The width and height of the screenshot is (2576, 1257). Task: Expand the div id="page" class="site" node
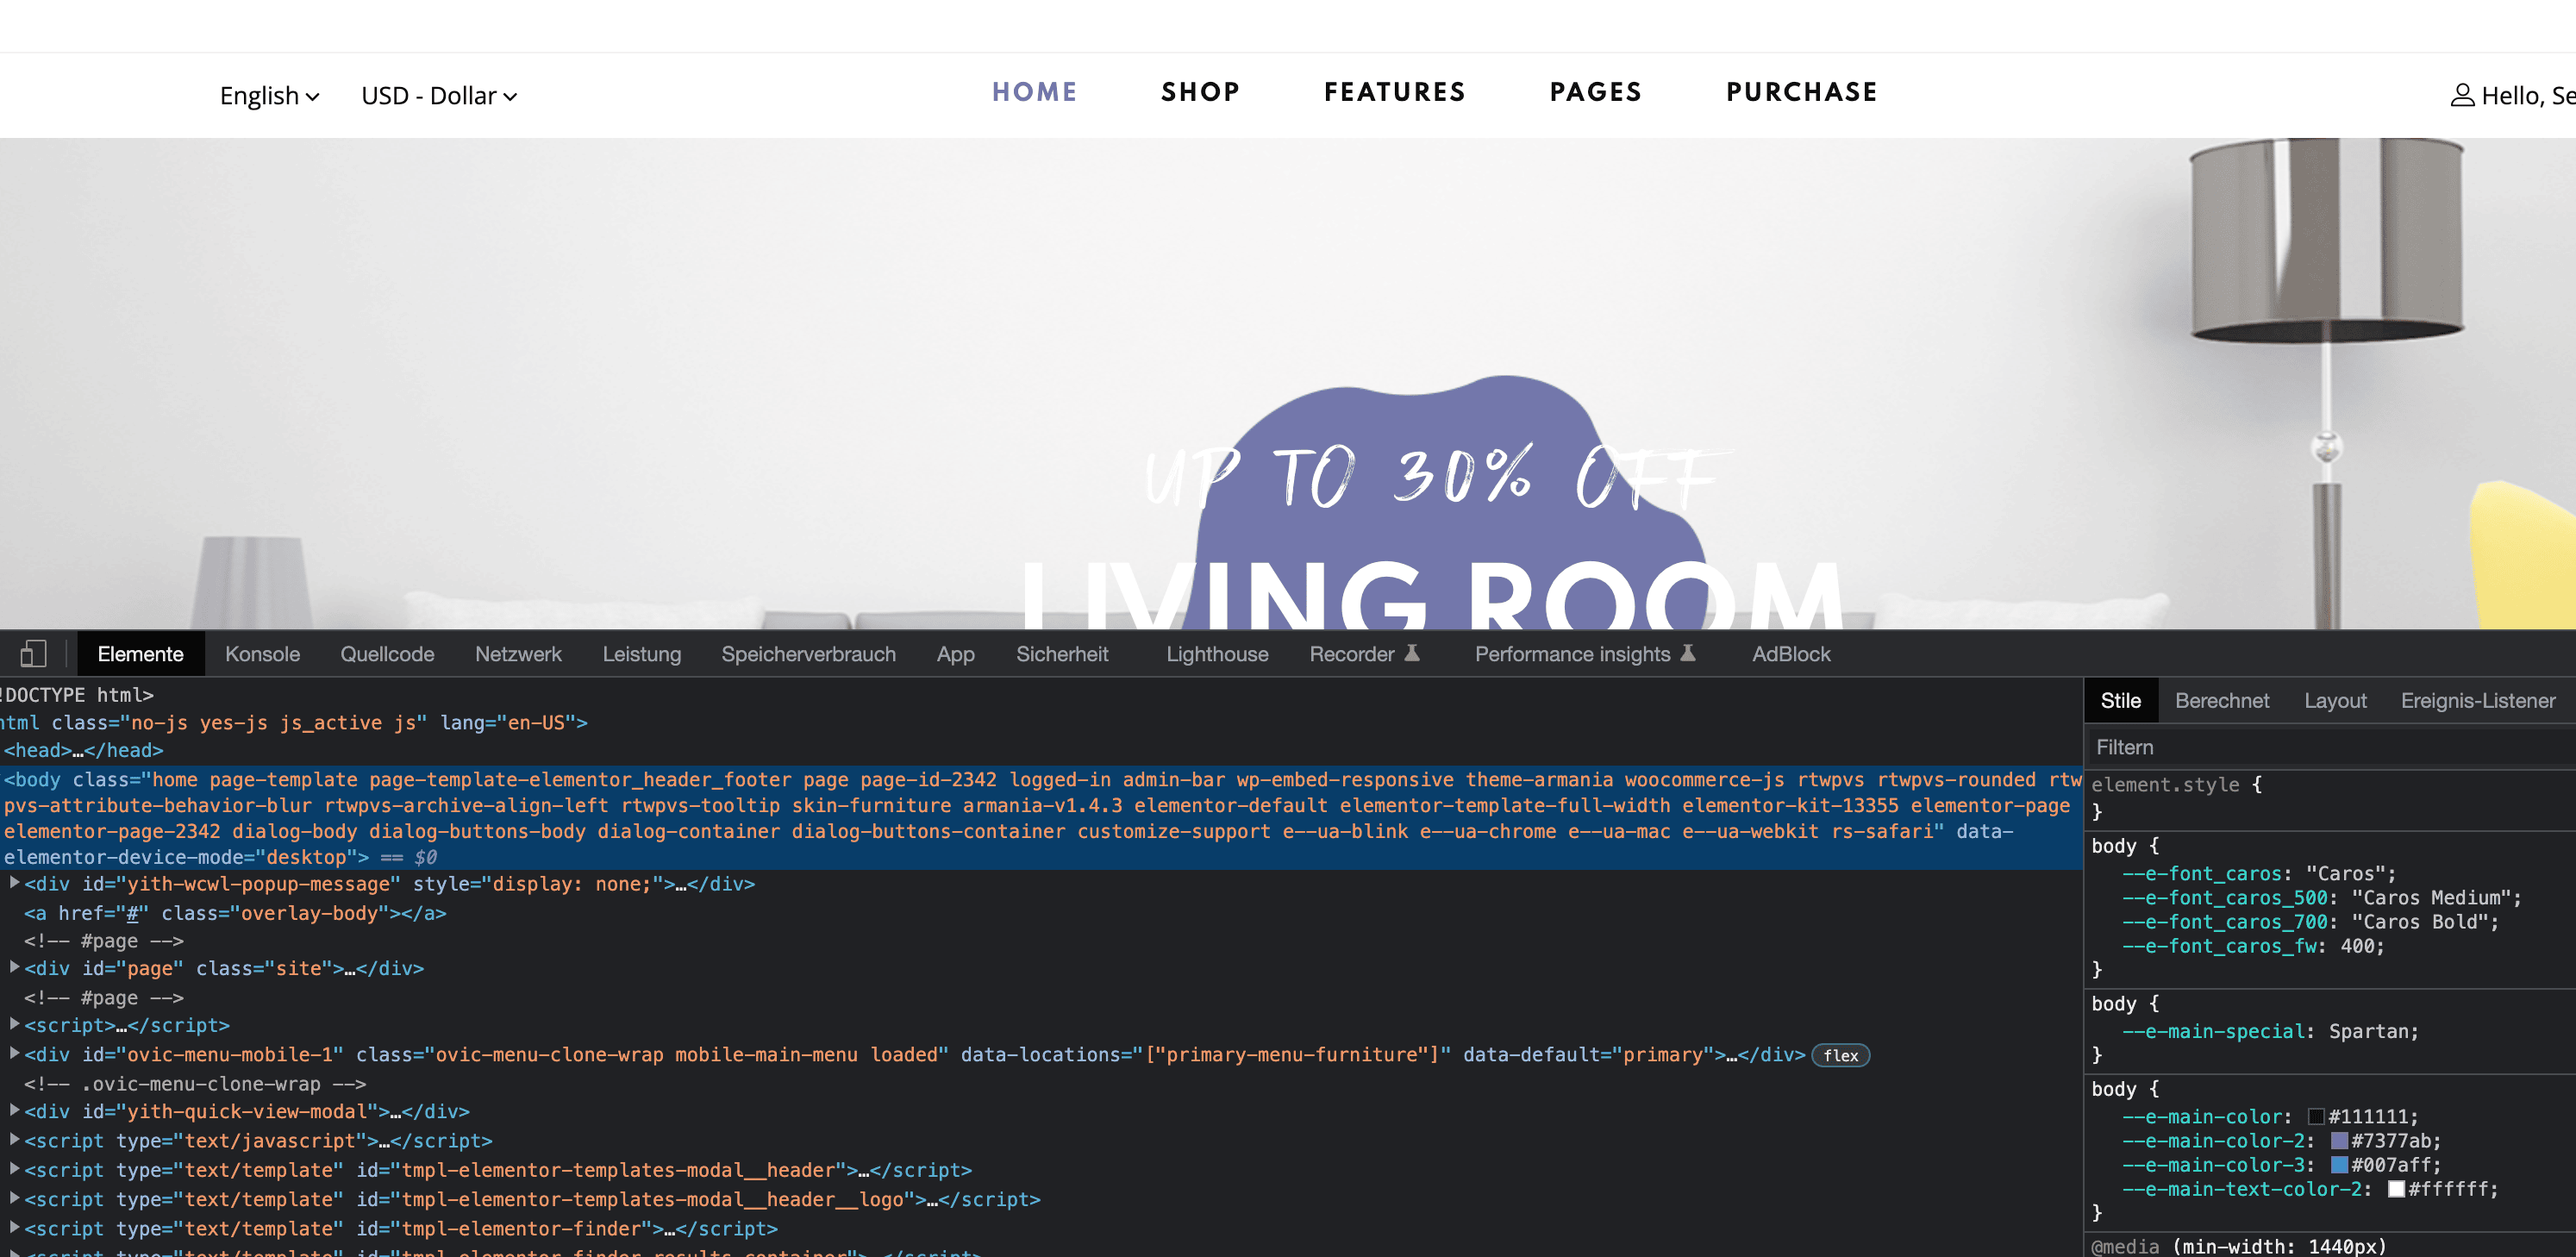pos(14,967)
